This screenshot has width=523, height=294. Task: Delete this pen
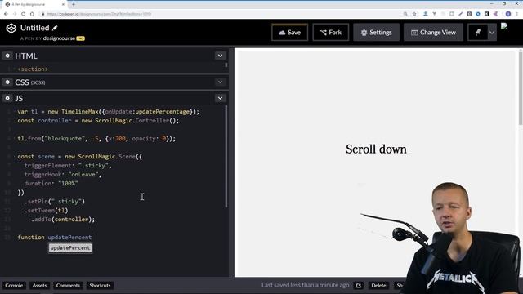coord(378,285)
